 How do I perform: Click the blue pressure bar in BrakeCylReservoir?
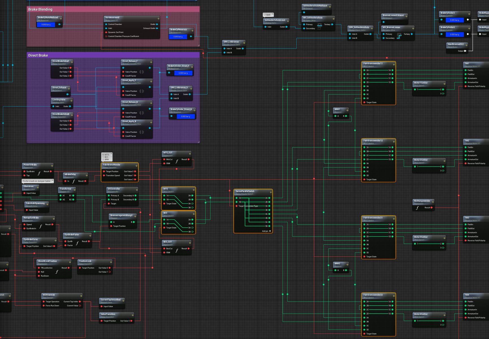coord(178,37)
